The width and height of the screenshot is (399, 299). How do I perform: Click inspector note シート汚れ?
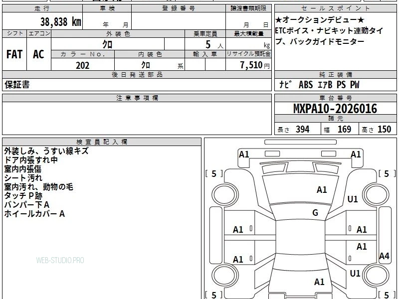pos(23,178)
